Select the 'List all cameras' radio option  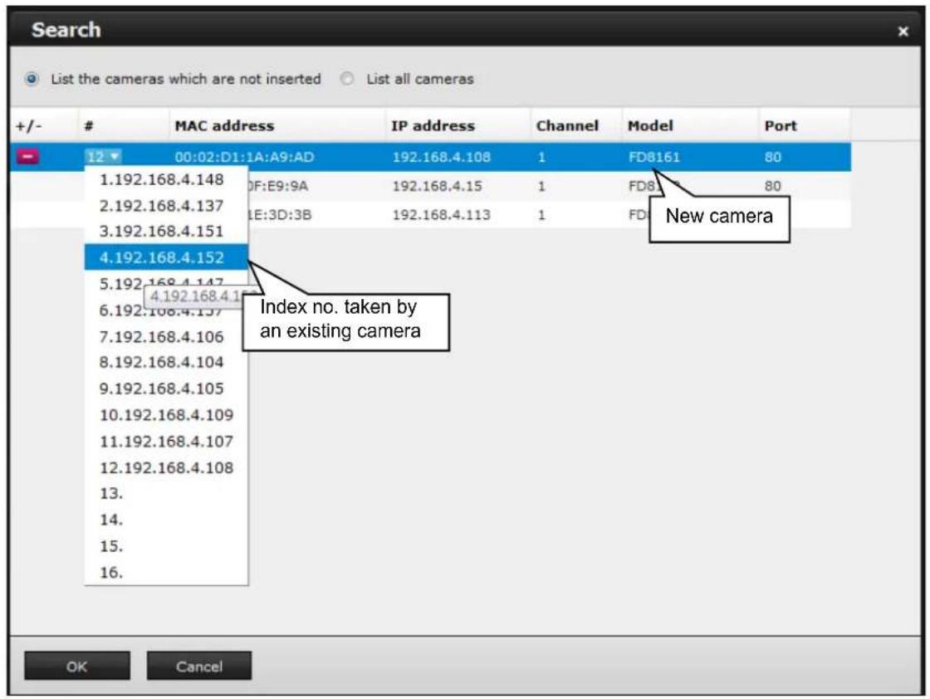pyautogui.click(x=347, y=79)
